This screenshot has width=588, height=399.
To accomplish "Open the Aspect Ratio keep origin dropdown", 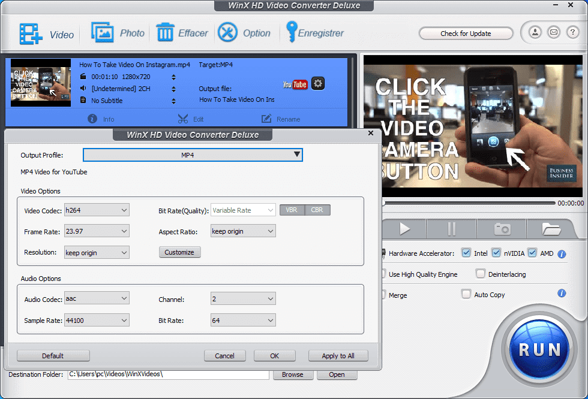I will point(243,231).
